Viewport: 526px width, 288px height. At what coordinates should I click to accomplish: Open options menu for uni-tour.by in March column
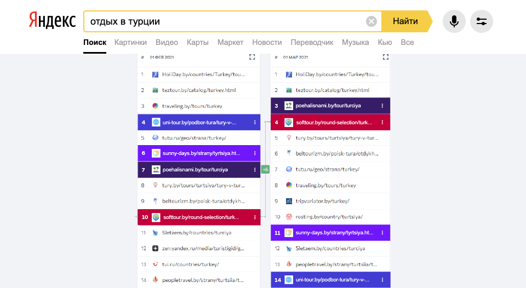[x=382, y=280]
